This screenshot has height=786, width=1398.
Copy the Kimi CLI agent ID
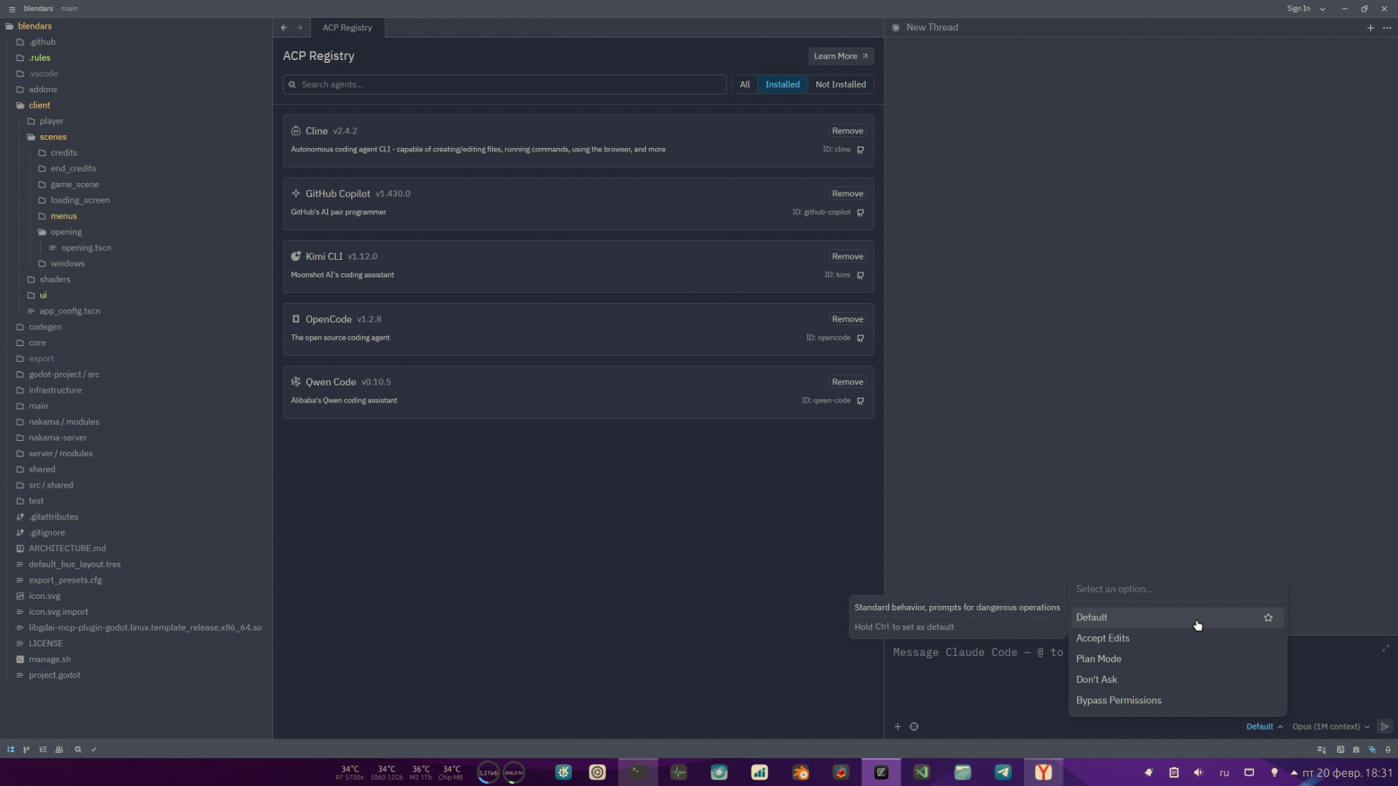click(860, 275)
